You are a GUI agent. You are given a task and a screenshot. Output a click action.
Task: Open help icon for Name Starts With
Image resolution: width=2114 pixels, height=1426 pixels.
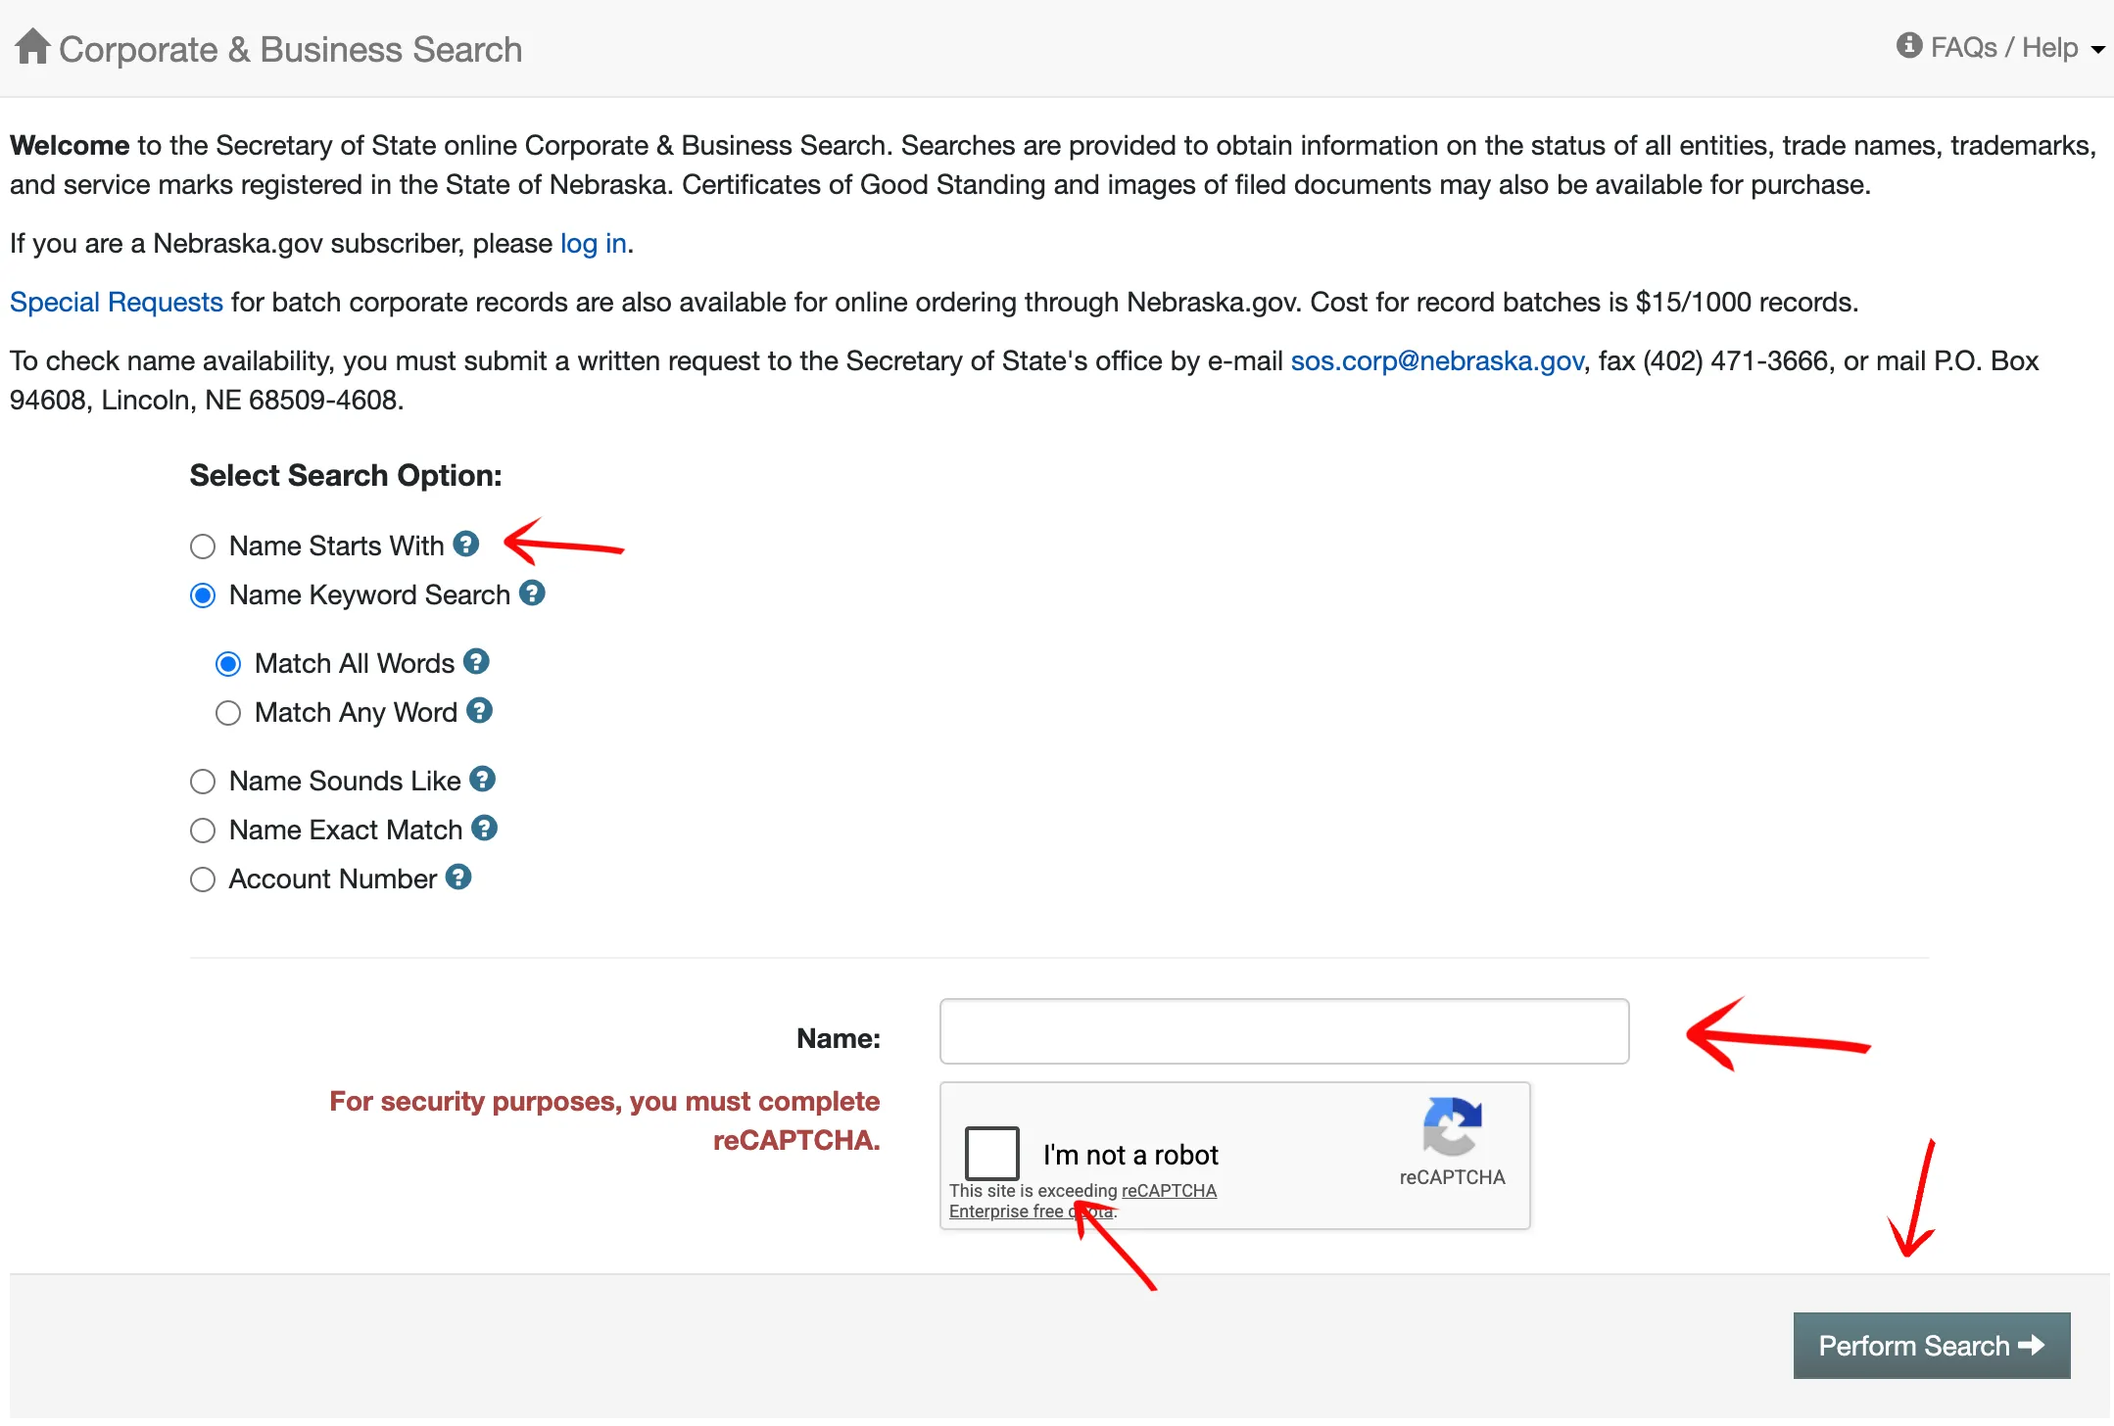tap(466, 544)
